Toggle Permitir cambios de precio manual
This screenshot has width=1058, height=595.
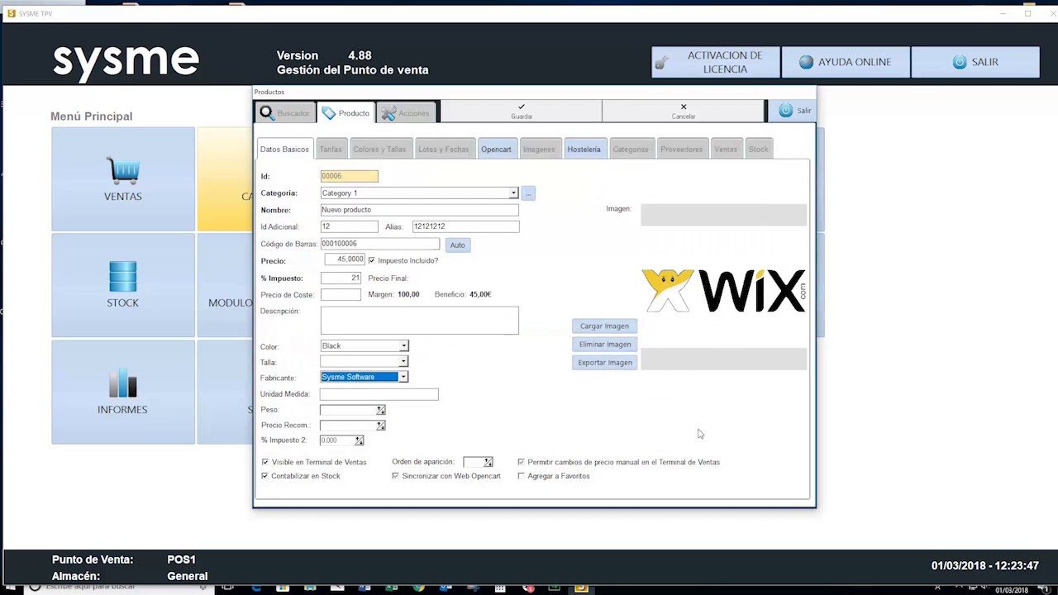(x=521, y=462)
